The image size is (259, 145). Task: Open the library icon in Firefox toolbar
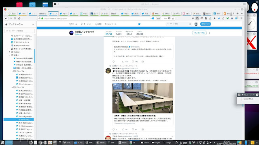tap(193, 19)
